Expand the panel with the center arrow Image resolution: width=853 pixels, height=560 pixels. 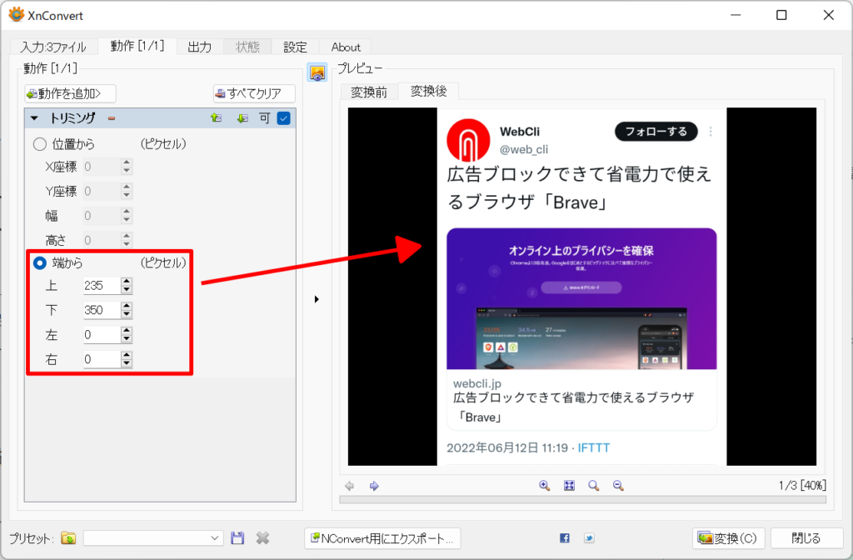click(317, 298)
